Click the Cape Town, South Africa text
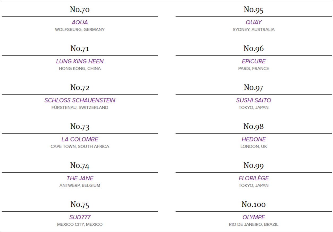The width and height of the screenshot is (333, 232). [80, 146]
